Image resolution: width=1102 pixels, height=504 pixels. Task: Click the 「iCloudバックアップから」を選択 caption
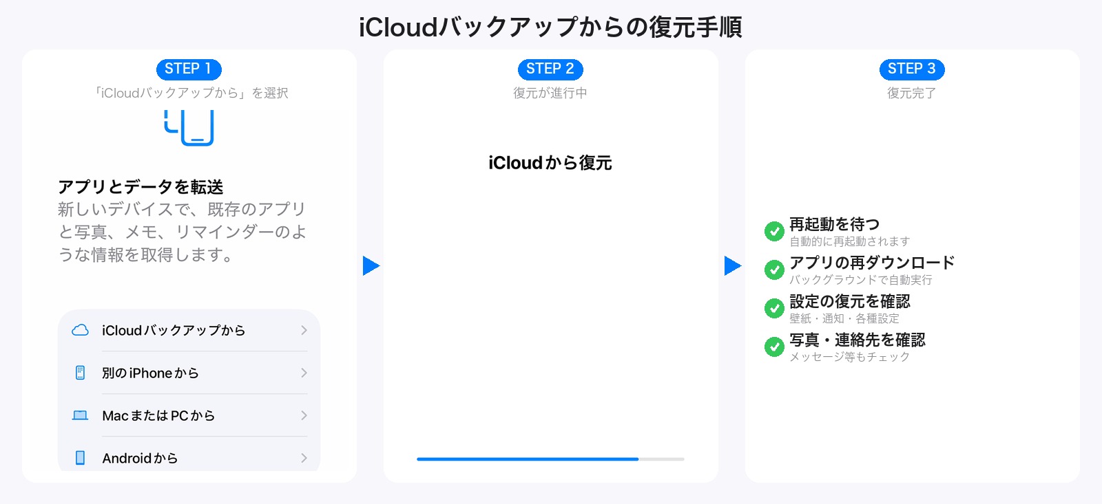189,93
